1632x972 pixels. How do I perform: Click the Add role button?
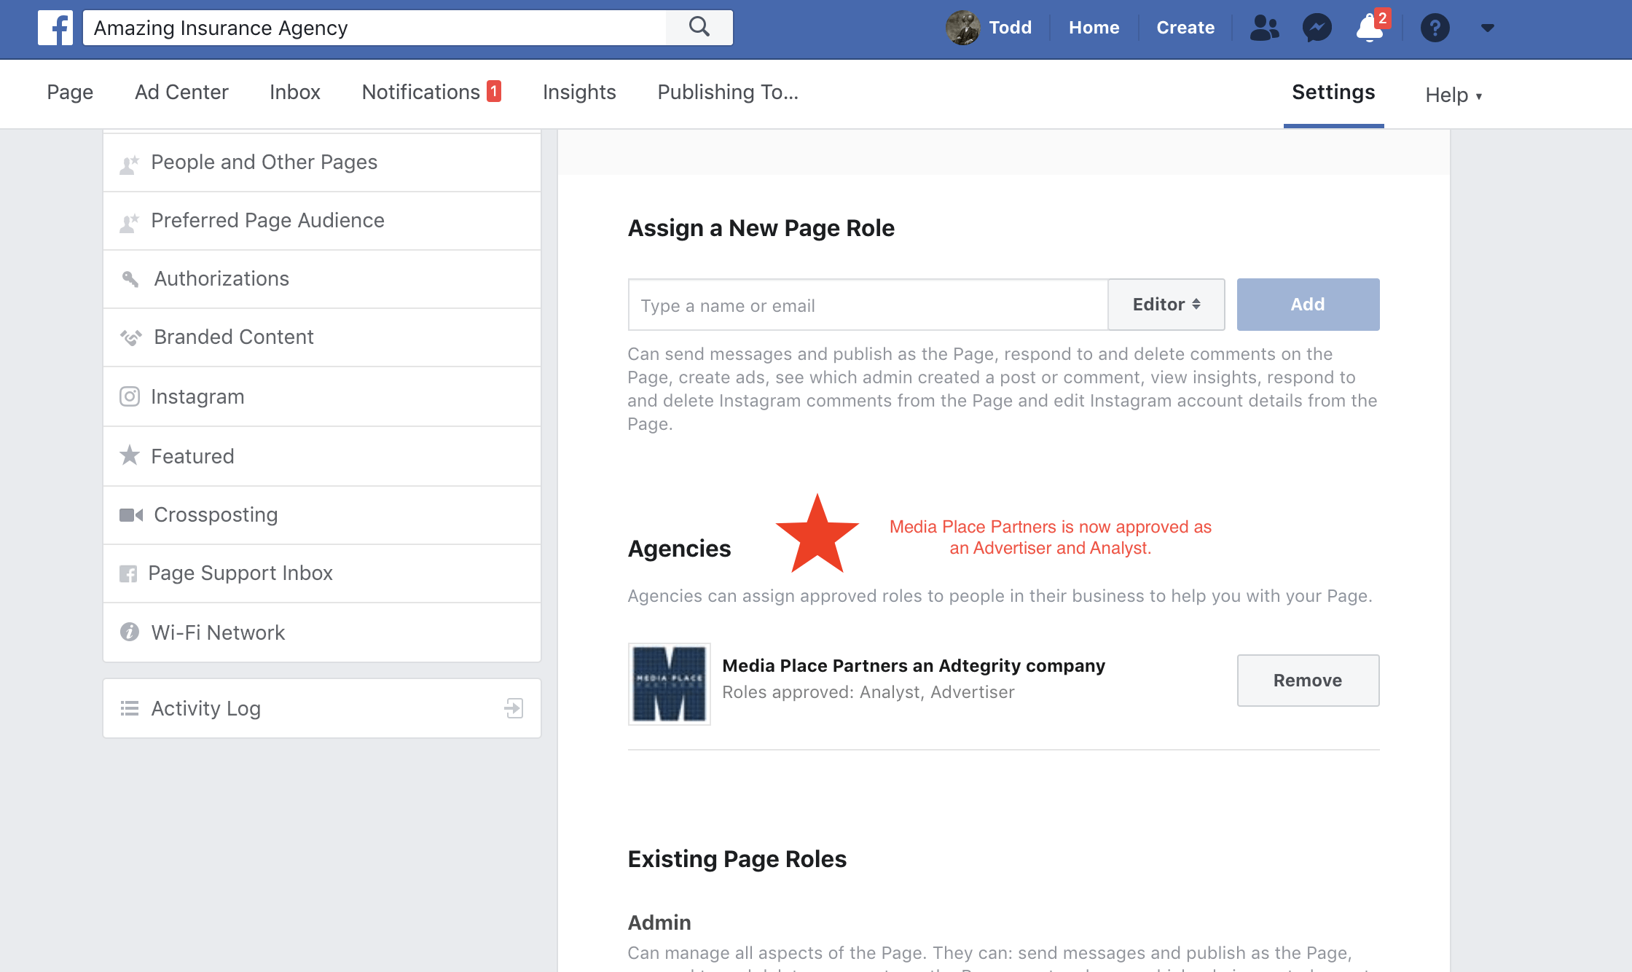click(x=1308, y=305)
